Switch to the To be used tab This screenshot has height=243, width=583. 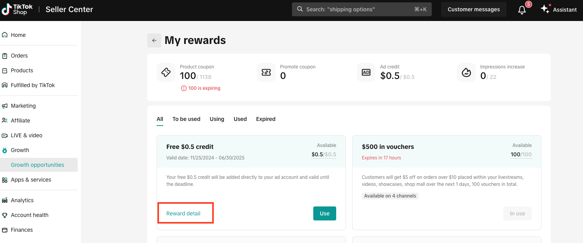coord(186,119)
